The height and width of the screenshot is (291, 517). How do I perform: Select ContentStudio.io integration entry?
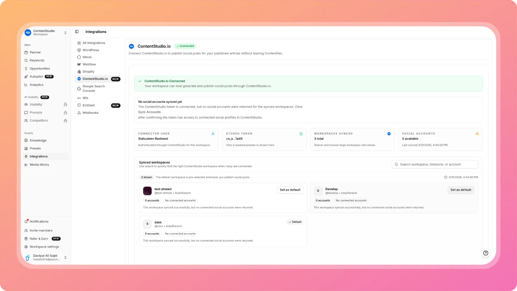(x=98, y=79)
